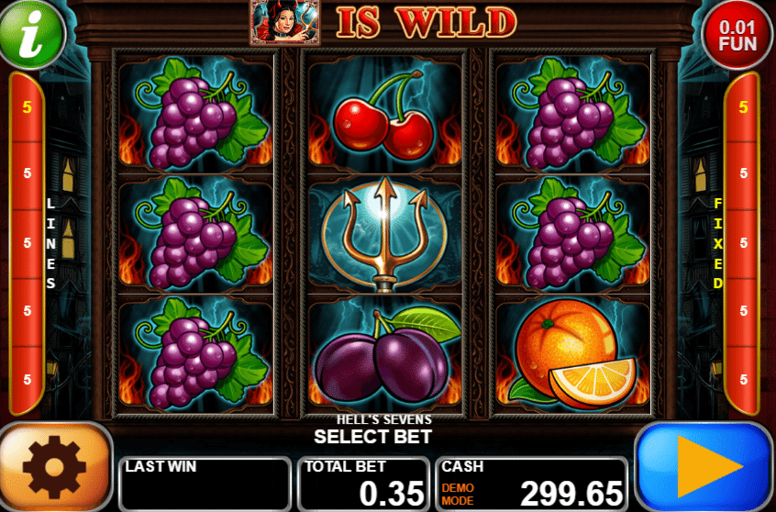
Task: Click the Last Win display box
Action: pos(205,484)
